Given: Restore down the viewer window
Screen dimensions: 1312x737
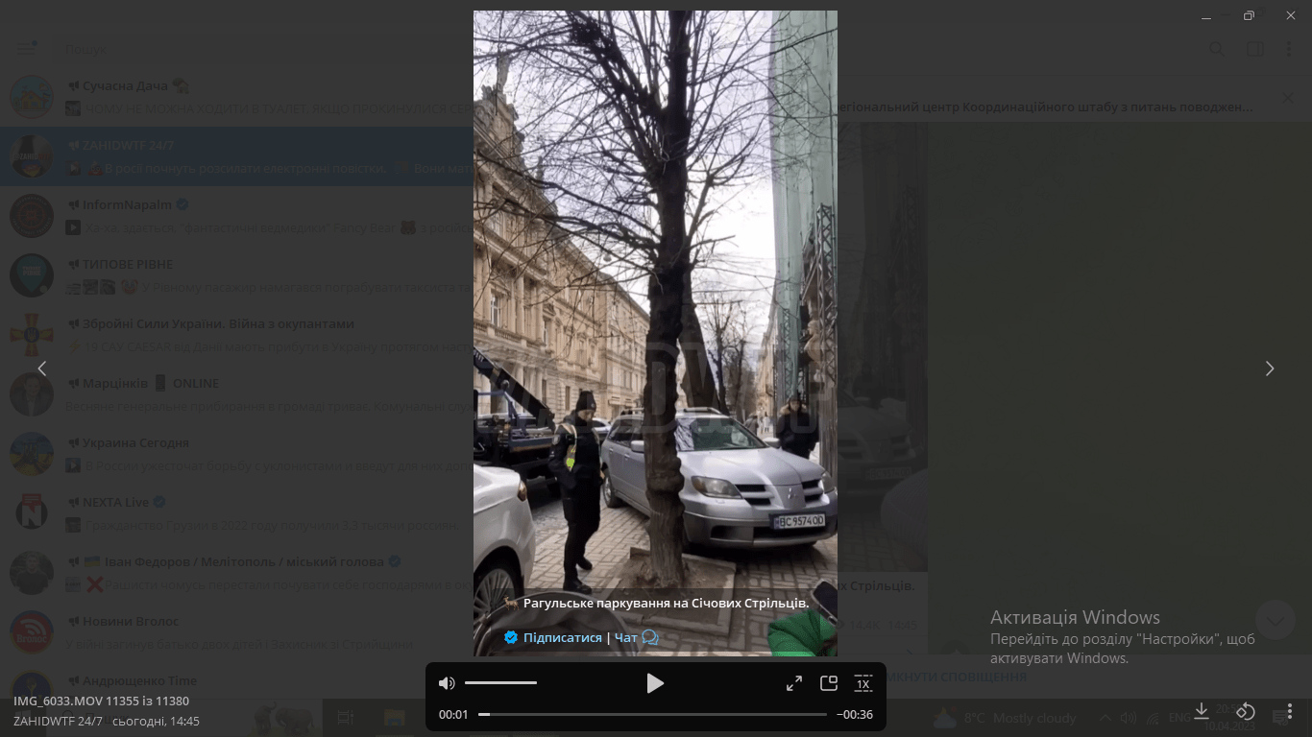Looking at the screenshot, I should pos(1249,15).
